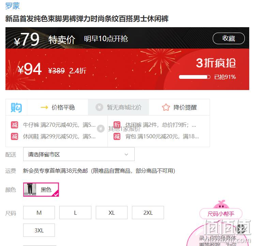The width and height of the screenshot is (254, 246).
Task: Choose the 3XL size option
Action: coord(39,230)
